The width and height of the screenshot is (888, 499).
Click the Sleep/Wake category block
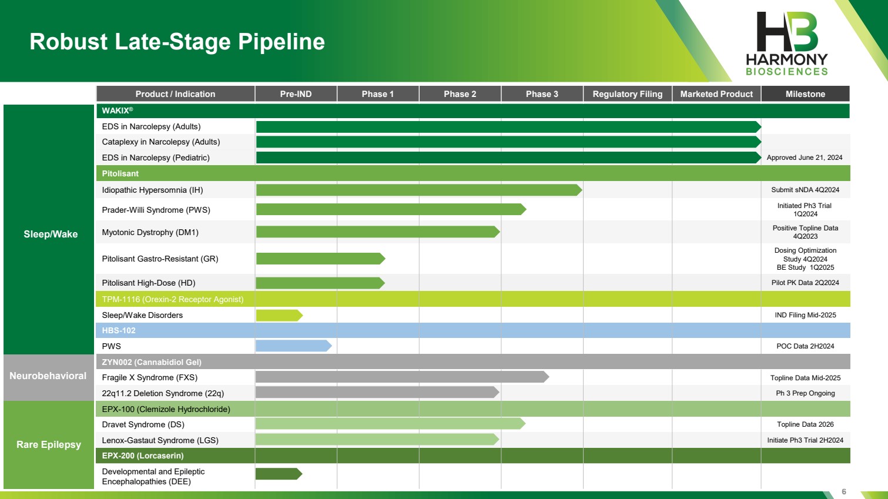(50, 234)
